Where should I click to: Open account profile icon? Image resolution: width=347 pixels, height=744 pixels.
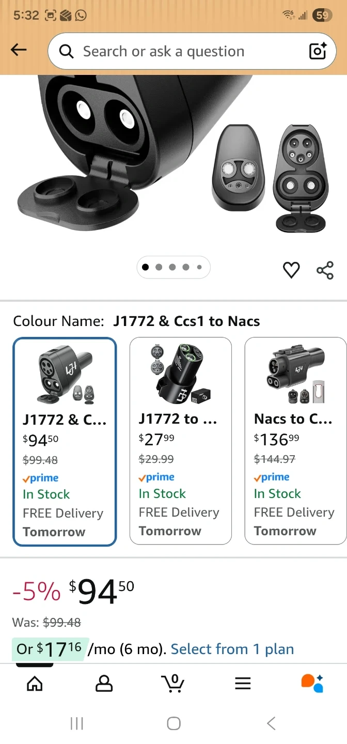[104, 683]
